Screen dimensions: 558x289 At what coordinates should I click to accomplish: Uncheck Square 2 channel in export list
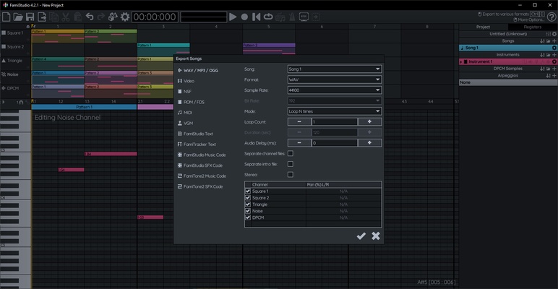coord(248,198)
